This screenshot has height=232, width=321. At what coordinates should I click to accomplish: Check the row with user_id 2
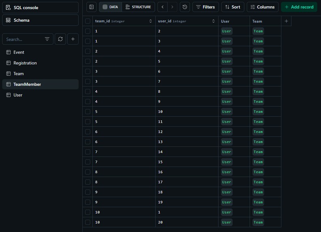87,31
